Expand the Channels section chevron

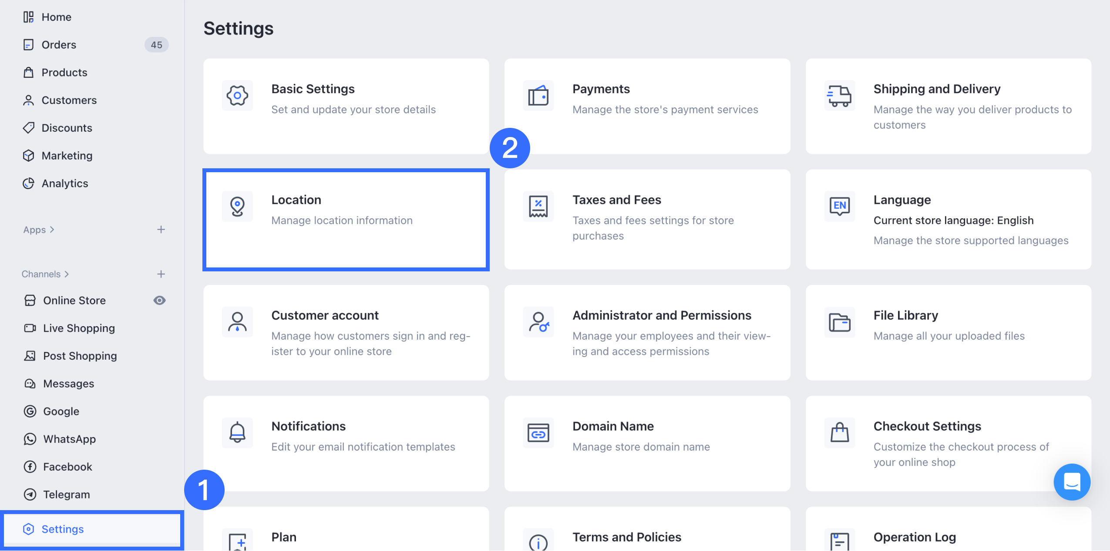[x=67, y=274]
